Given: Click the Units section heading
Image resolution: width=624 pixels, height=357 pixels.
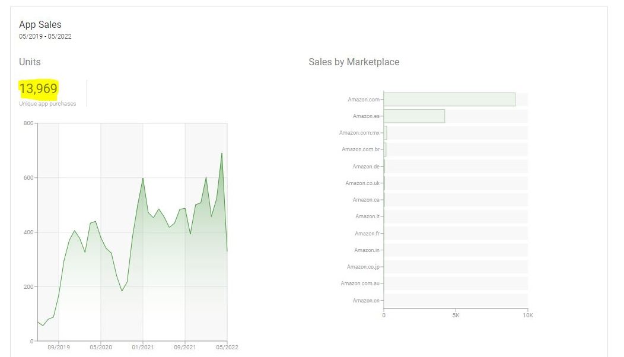Looking at the screenshot, I should [30, 62].
